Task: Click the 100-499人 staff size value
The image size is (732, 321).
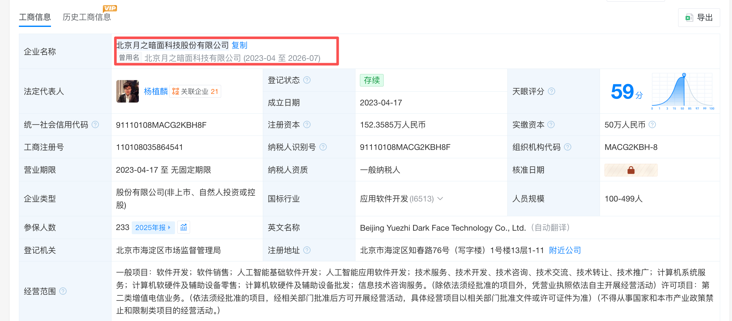Action: point(623,199)
